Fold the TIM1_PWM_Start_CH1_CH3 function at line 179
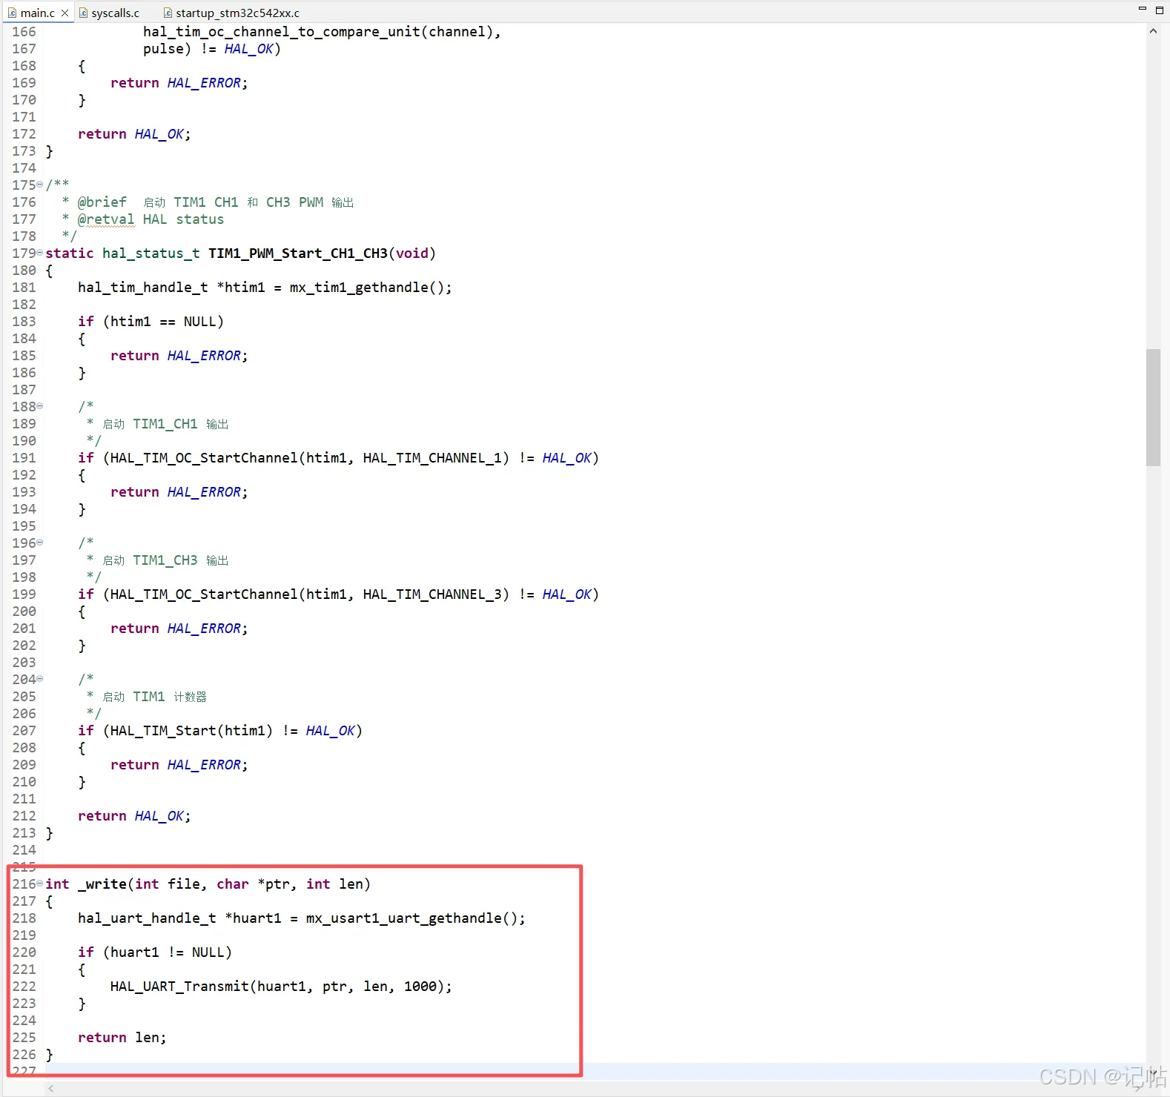Viewport: 1170px width, 1097px height. pyautogui.click(x=40, y=253)
